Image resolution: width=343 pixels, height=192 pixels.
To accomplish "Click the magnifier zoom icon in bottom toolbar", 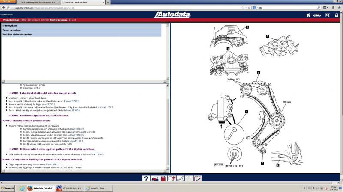I will pos(172,179).
